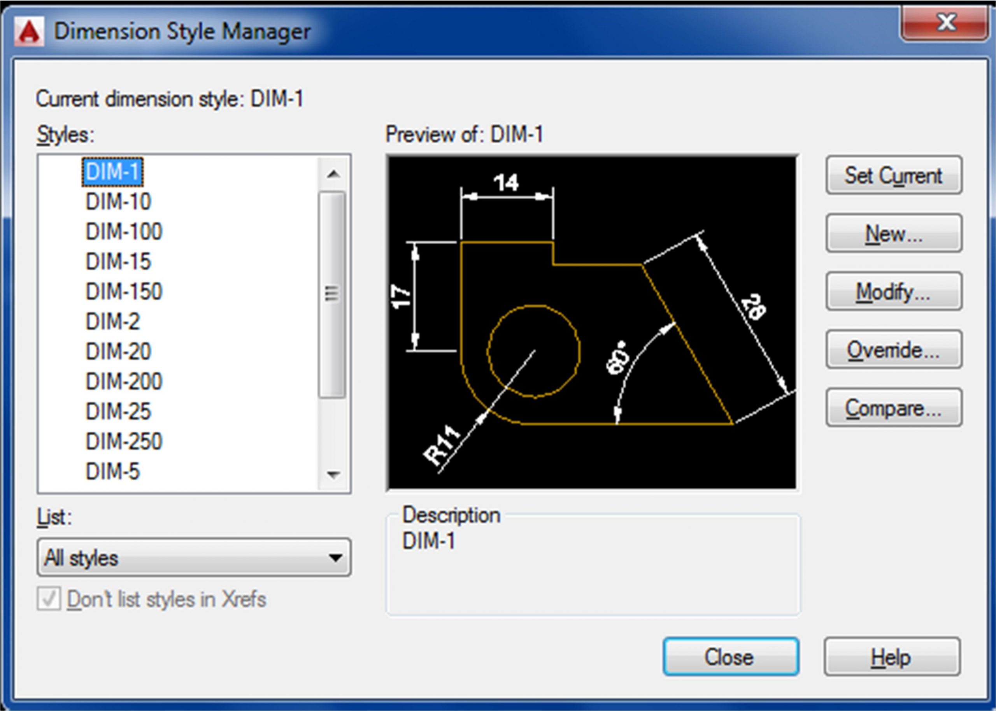Click the Modify... button
Image resolution: width=996 pixels, height=711 pixels.
pos(894,292)
